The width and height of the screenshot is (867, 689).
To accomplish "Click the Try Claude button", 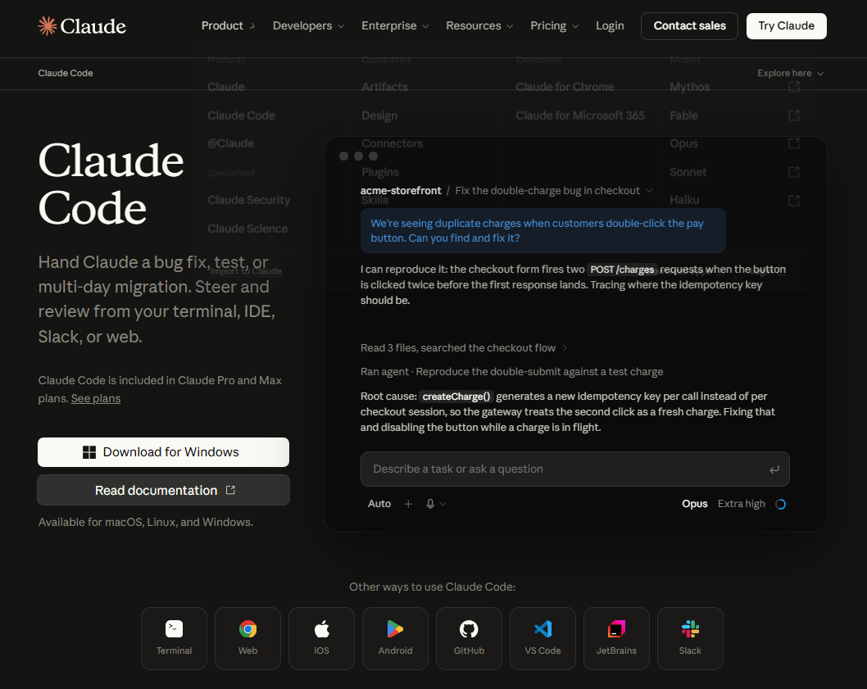I will tap(786, 26).
